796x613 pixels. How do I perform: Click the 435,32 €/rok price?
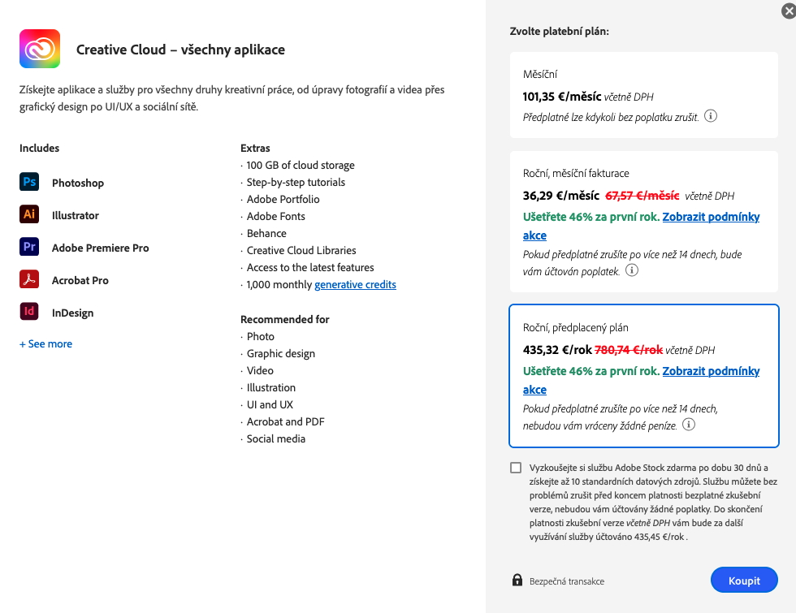(x=557, y=350)
